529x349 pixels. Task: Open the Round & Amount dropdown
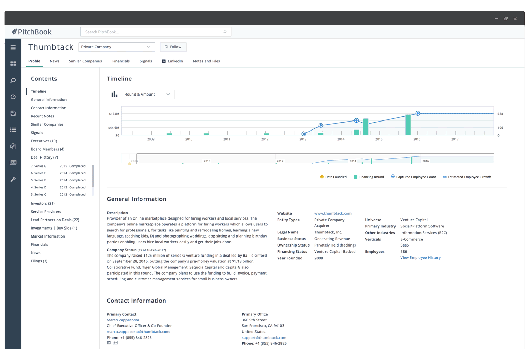pos(148,94)
